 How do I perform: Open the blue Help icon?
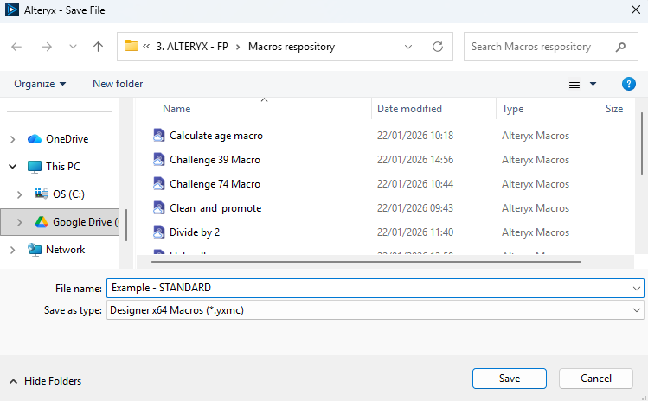click(x=629, y=84)
